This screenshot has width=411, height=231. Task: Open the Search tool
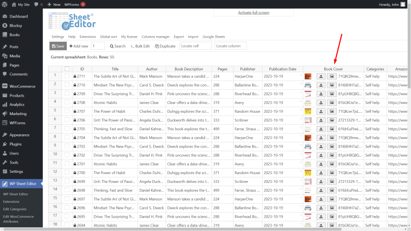click(x=118, y=46)
